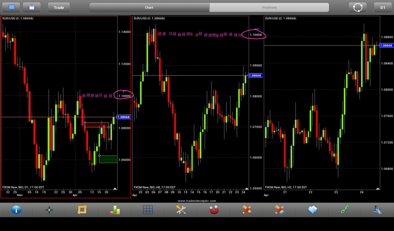Image resolution: width=394 pixels, height=231 pixels.
Task: Click the 1.09000 price level on H8 axis
Action: click(256, 65)
